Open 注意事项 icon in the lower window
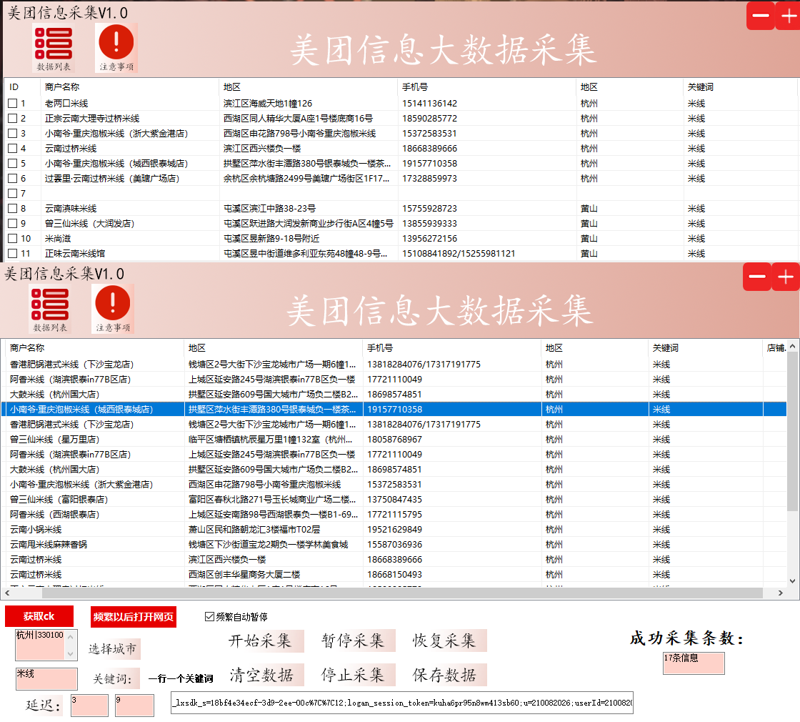The height and width of the screenshot is (722, 800). point(113,310)
